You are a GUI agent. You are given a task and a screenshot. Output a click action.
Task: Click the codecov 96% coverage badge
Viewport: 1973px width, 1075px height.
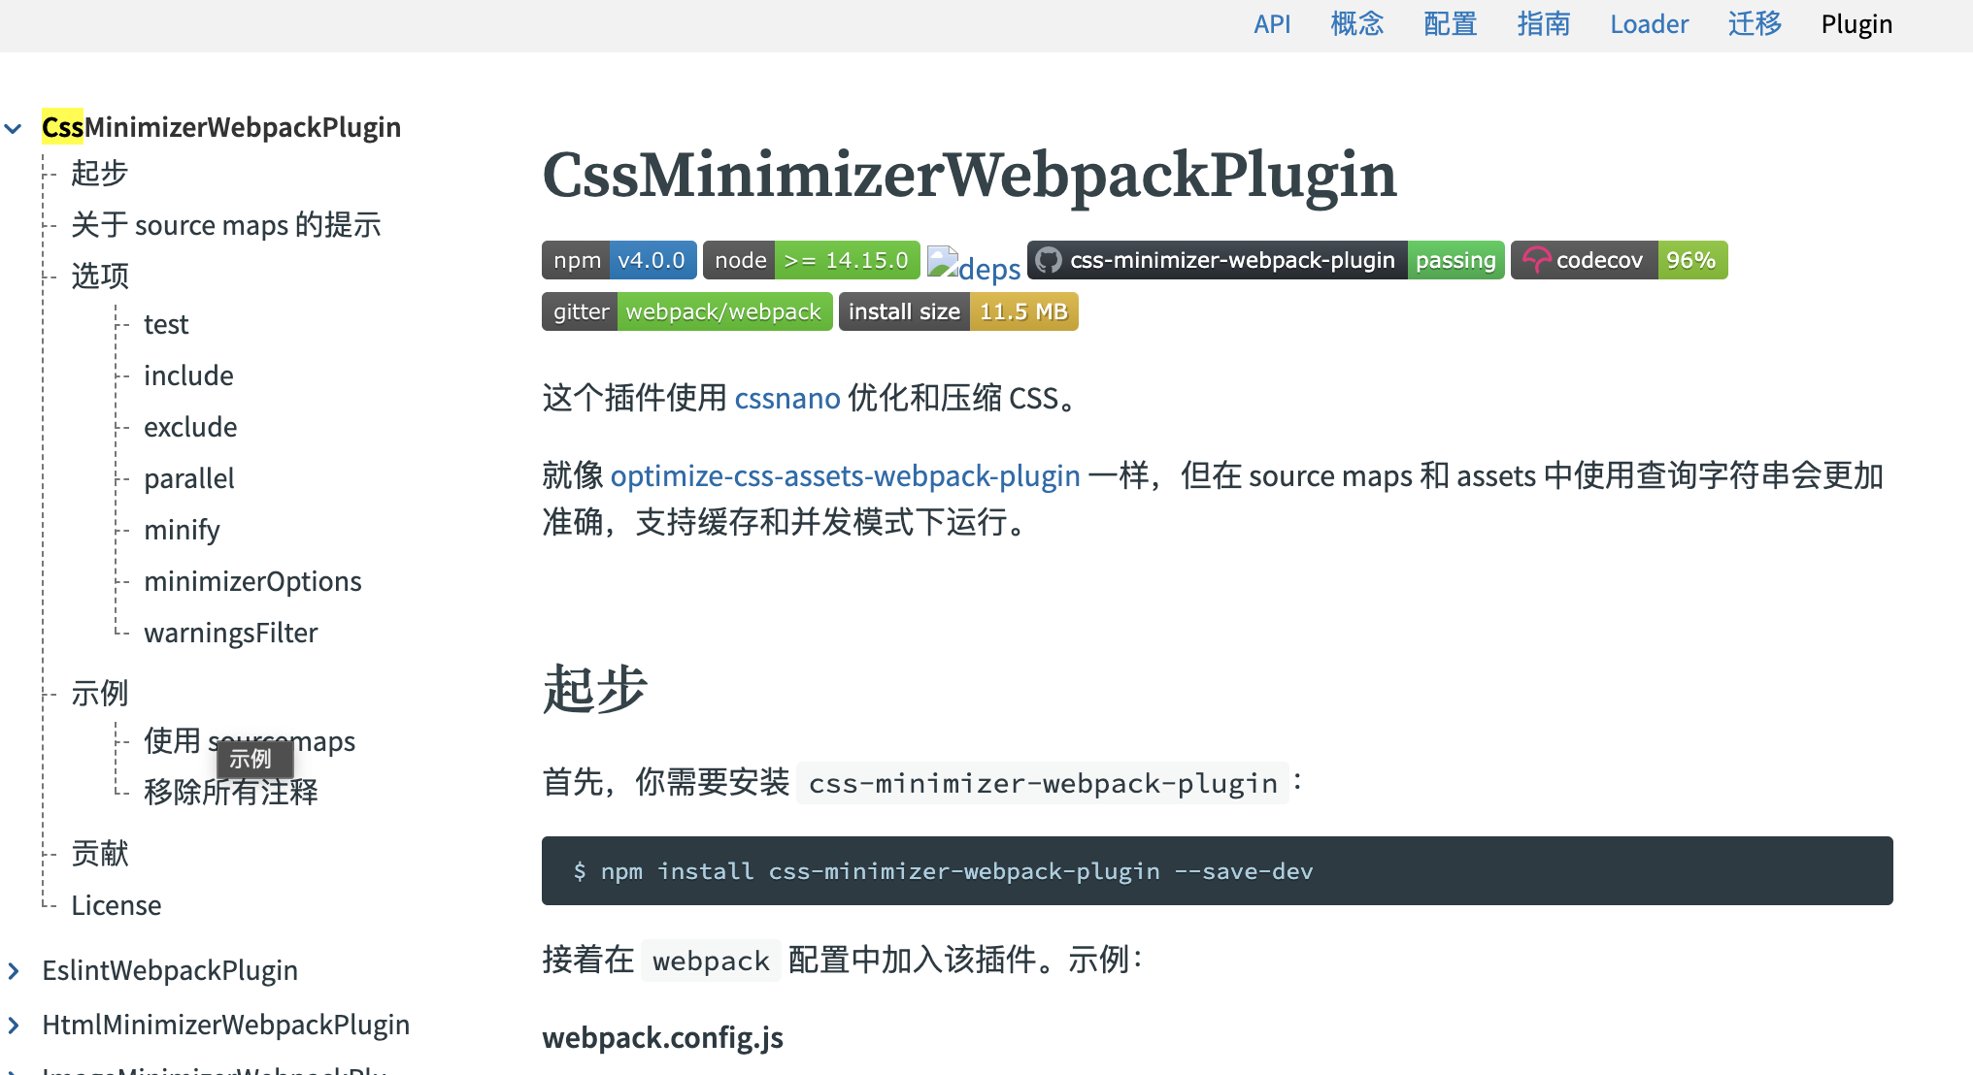pyautogui.click(x=1619, y=260)
